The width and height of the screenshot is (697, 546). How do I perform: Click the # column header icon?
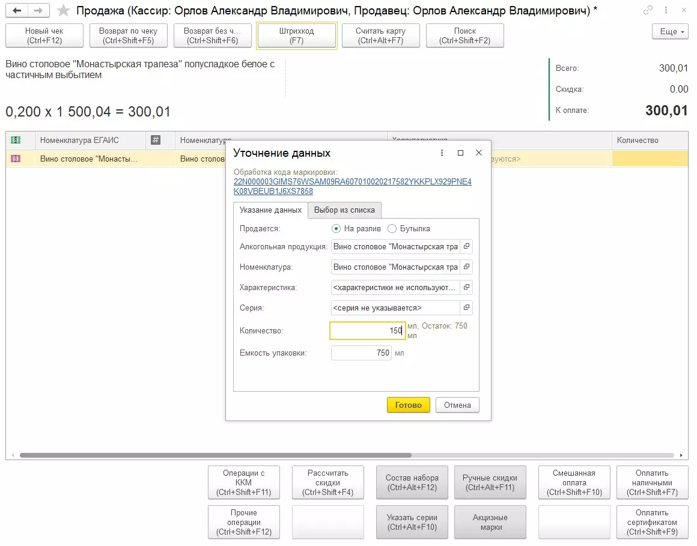(156, 140)
